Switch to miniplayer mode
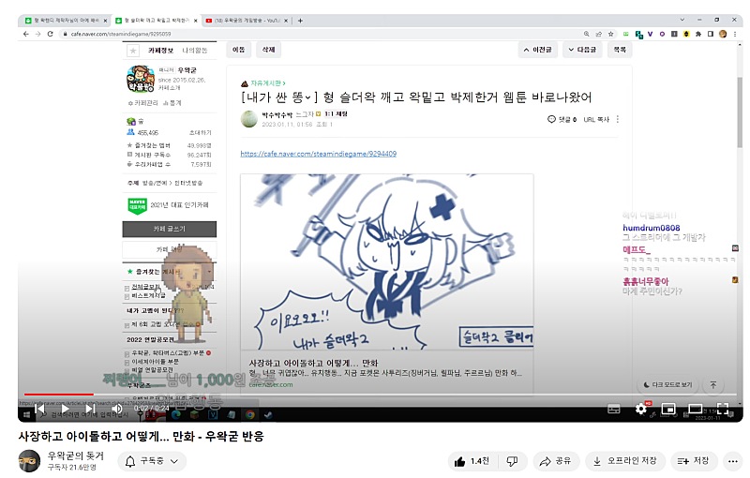 [x=668, y=409]
